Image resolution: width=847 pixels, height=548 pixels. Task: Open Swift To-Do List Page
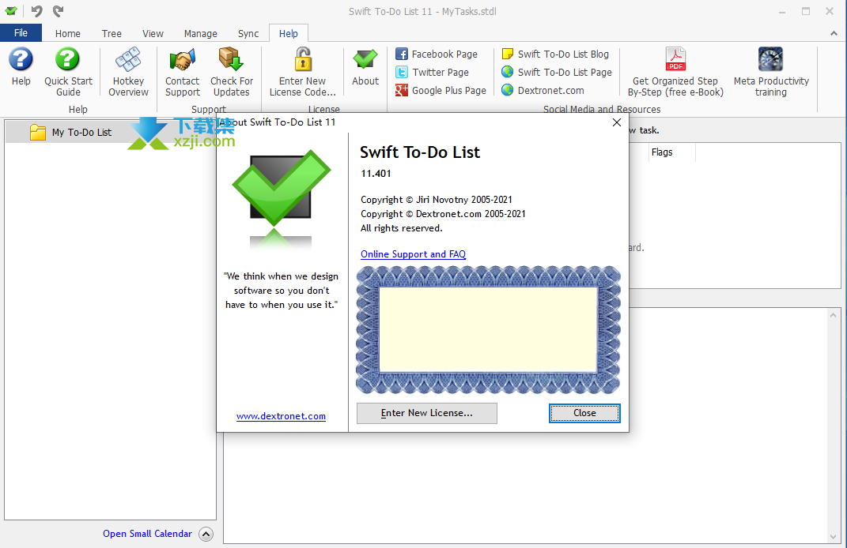click(x=557, y=73)
